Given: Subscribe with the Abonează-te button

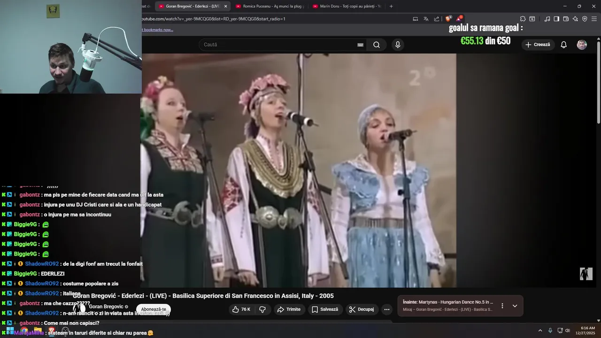Looking at the screenshot, I should coord(154,309).
